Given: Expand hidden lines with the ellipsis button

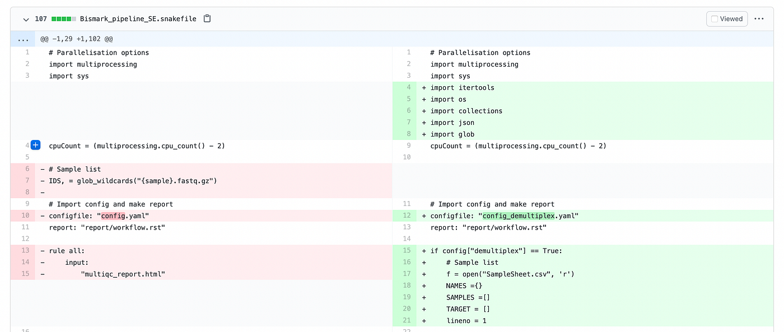Looking at the screenshot, I should 22,40.
